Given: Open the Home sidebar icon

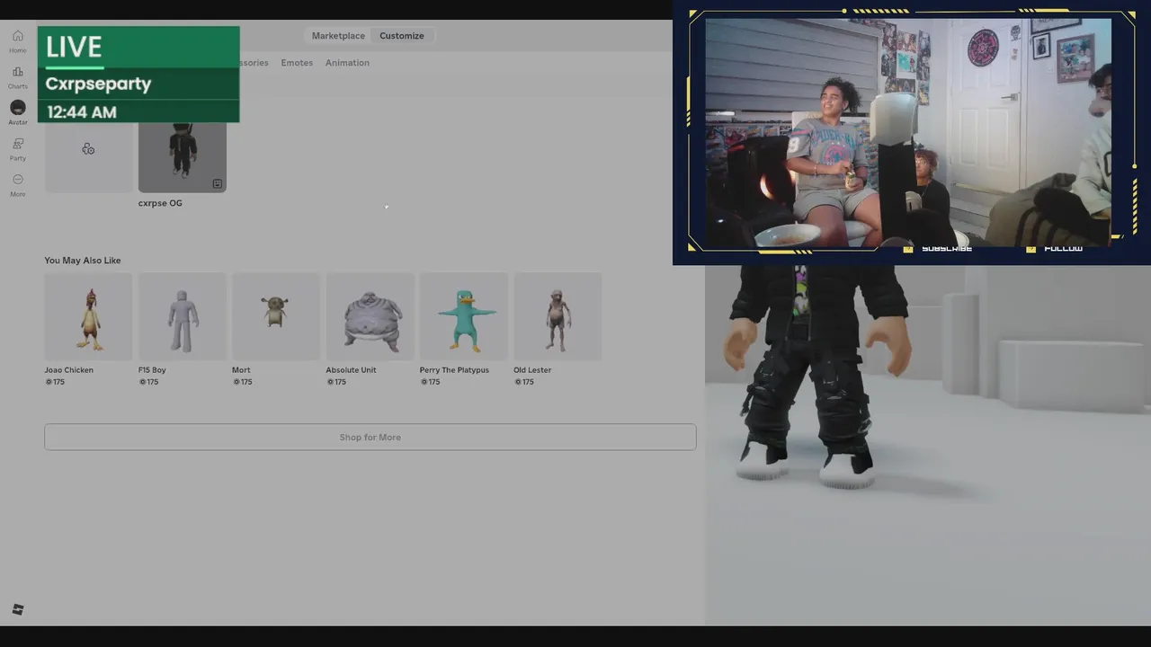Looking at the screenshot, I should (x=17, y=40).
